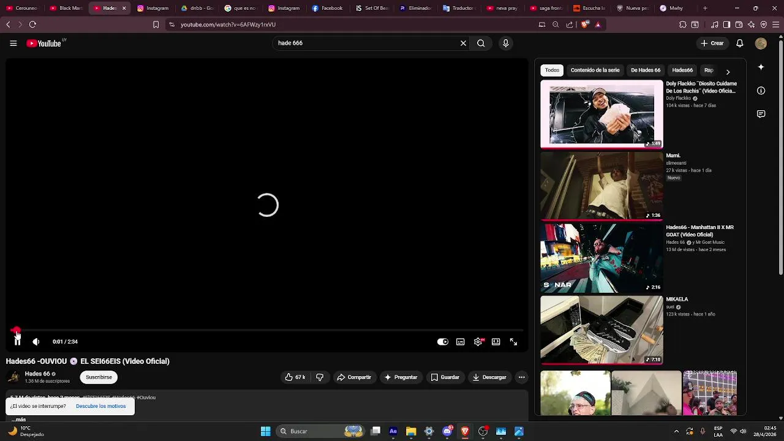This screenshot has height=441, width=784.
Task: Like the video with 67 k likes
Action: coord(295,377)
